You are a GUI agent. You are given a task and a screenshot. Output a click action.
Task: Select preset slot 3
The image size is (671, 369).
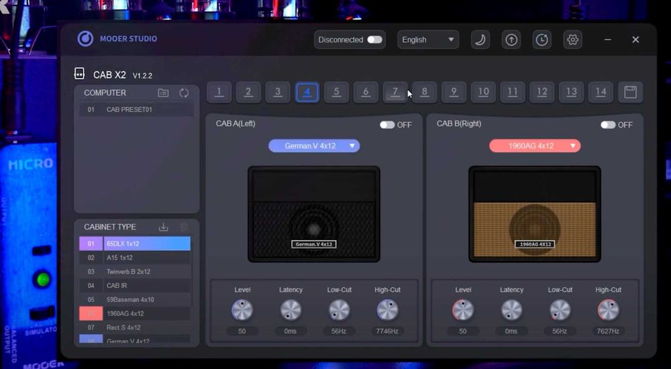tap(278, 92)
